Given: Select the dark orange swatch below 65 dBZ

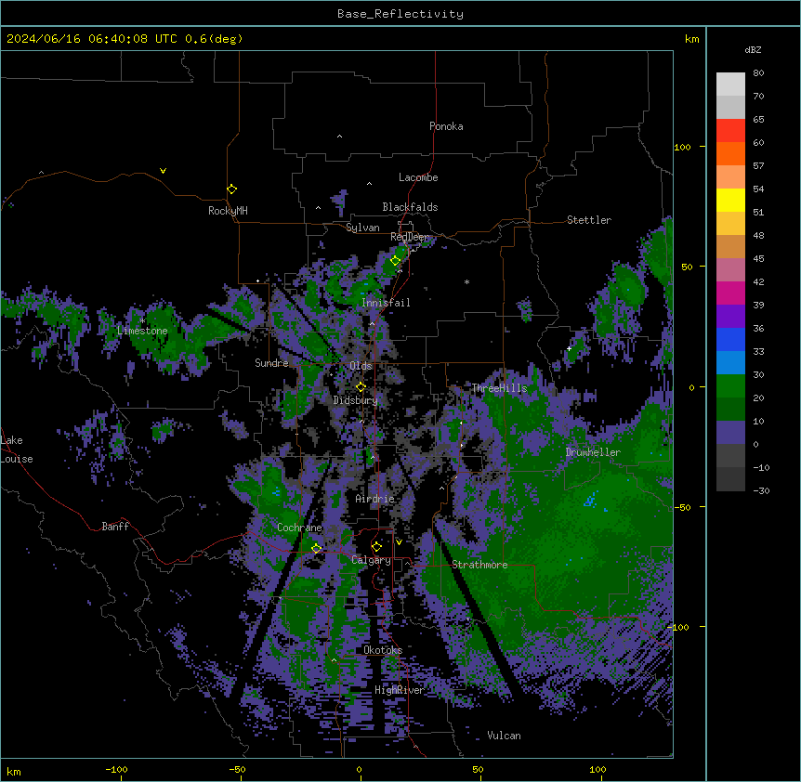Looking at the screenshot, I should coord(730,153).
